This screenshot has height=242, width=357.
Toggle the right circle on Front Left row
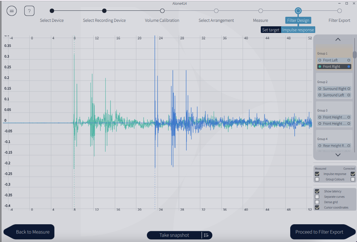click(x=349, y=60)
